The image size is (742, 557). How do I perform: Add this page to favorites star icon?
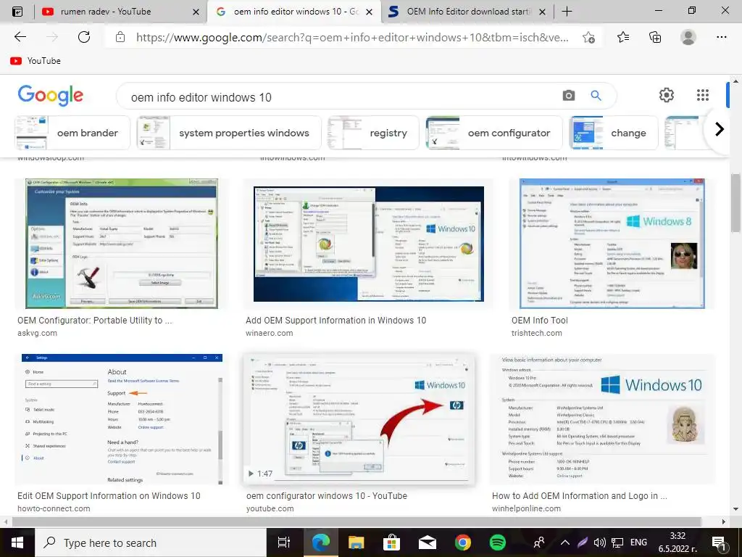pyautogui.click(x=588, y=38)
